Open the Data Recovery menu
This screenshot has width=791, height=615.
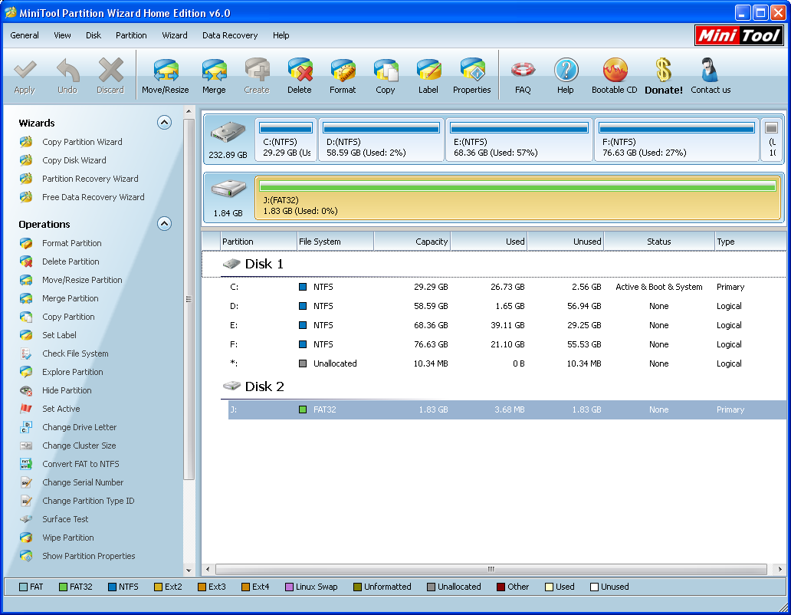click(230, 35)
